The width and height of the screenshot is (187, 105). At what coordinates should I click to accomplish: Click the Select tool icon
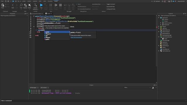pos(30,5)
